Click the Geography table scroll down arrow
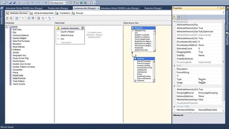 click(154, 50)
